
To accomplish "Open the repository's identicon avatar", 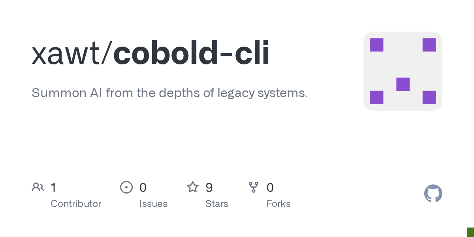I will [403, 71].
